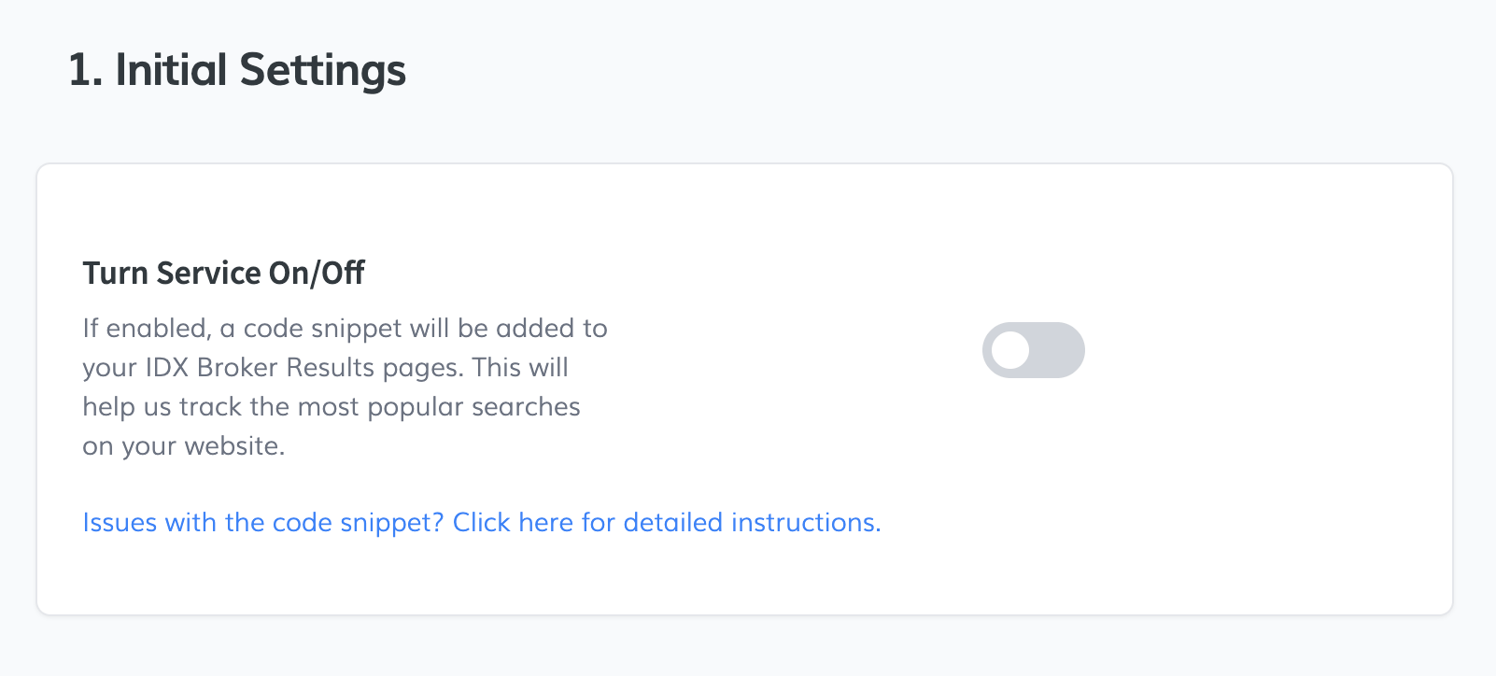Click the word "Settings" in the page heading
Screen dimensions: 1496x676
pyautogui.click(x=322, y=70)
